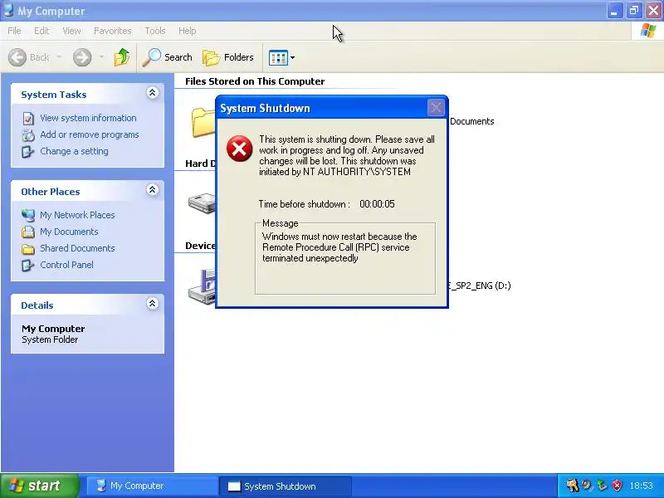
Task: Open Shared Documents link
Action: tap(77, 248)
